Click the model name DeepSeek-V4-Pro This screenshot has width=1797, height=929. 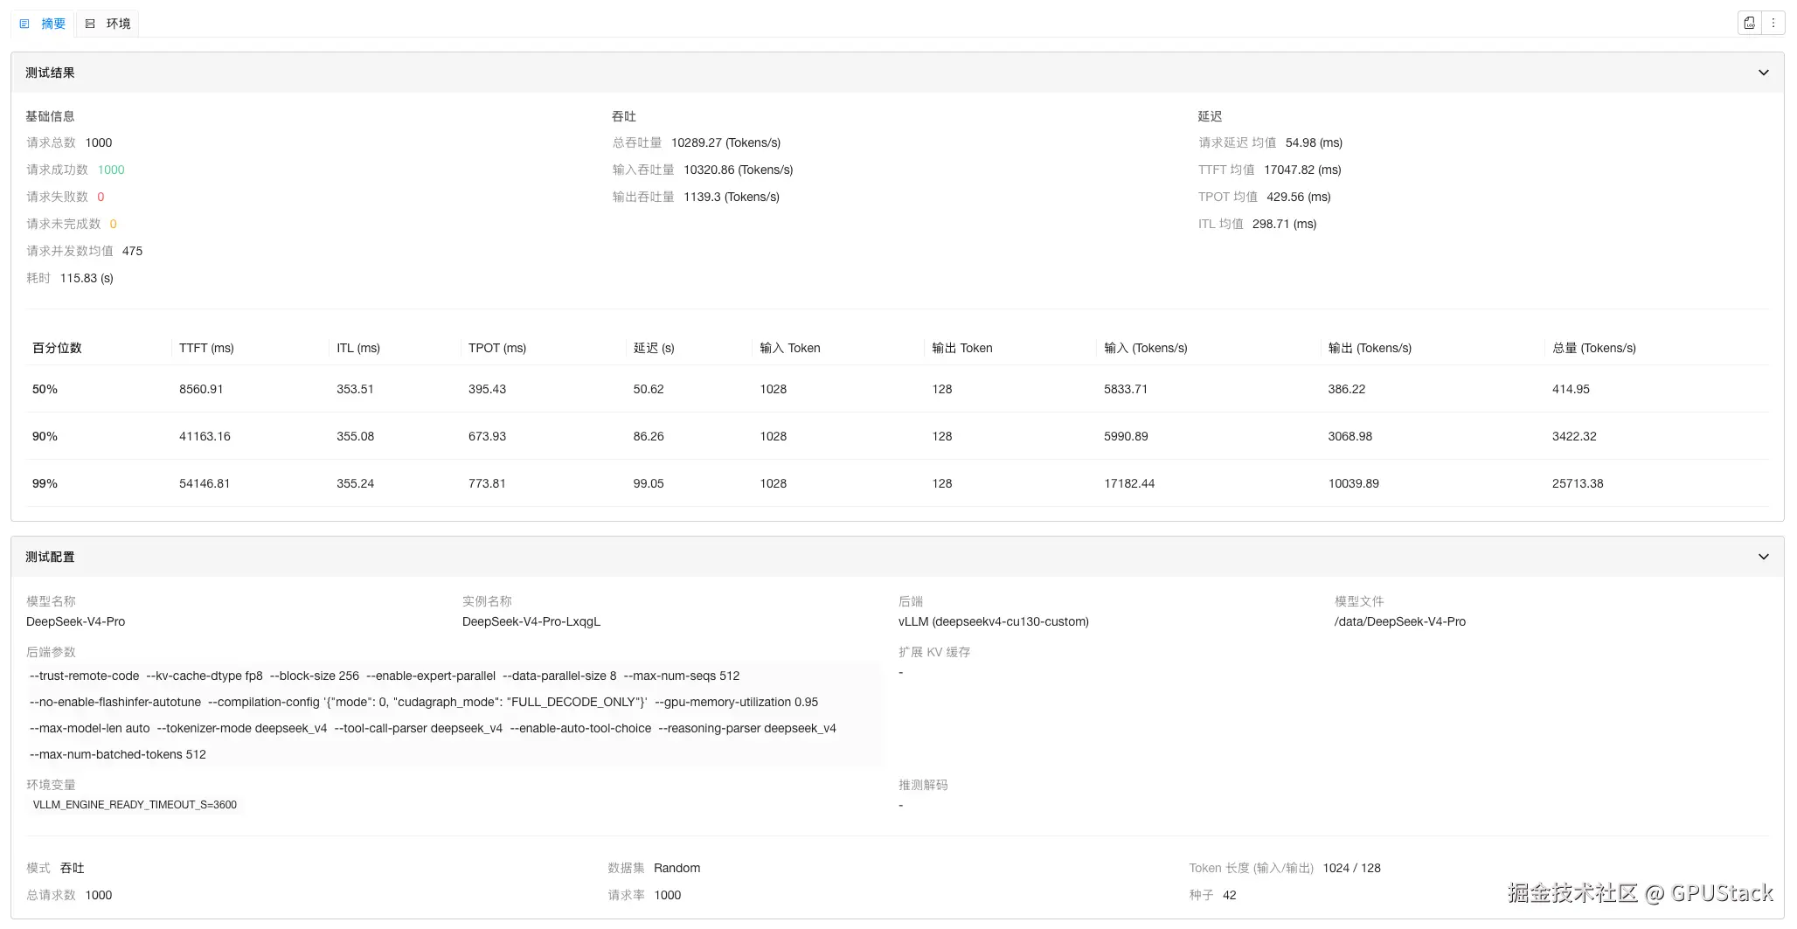pyautogui.click(x=75, y=621)
